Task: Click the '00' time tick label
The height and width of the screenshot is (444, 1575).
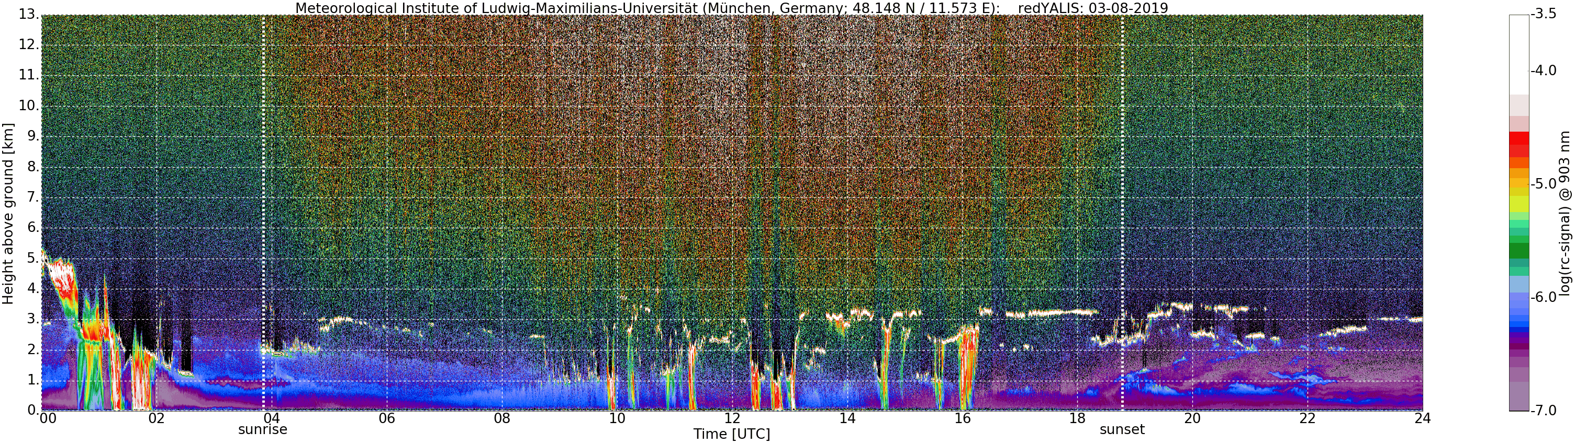Action: 48,418
